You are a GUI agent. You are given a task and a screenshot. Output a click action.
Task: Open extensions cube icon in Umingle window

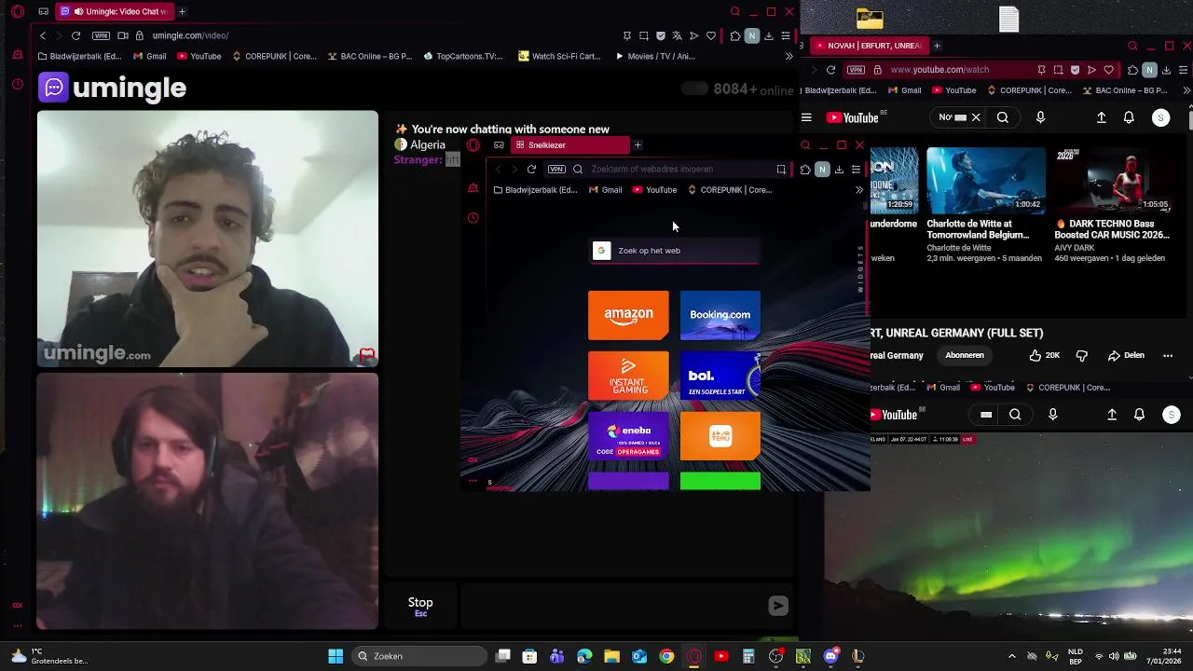coord(735,35)
